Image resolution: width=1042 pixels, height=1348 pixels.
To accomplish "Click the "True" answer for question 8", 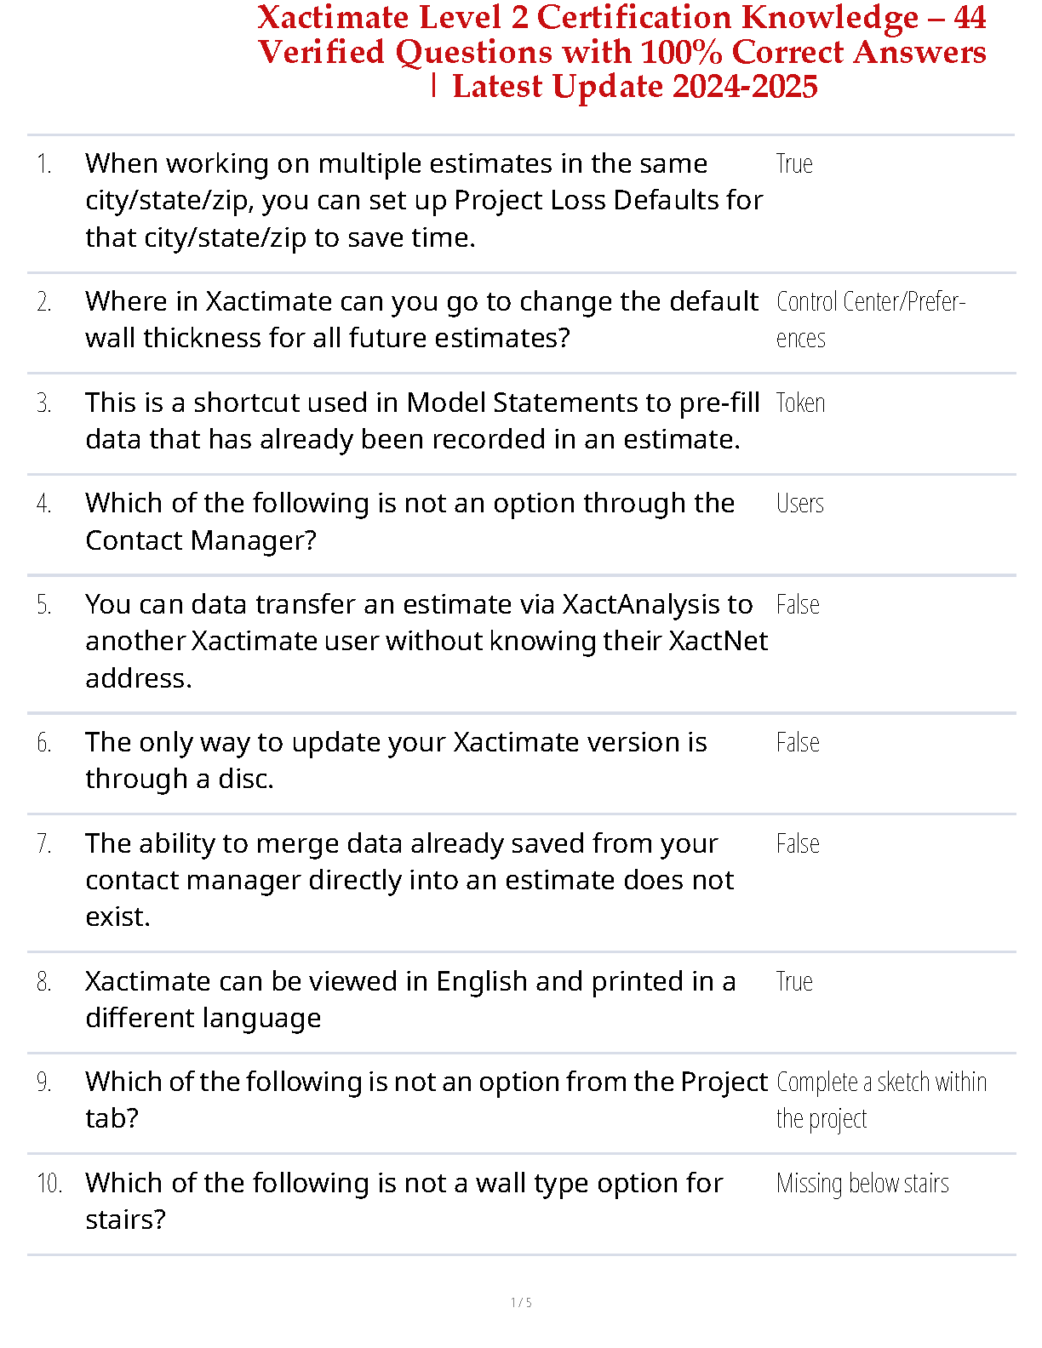I will tap(794, 982).
